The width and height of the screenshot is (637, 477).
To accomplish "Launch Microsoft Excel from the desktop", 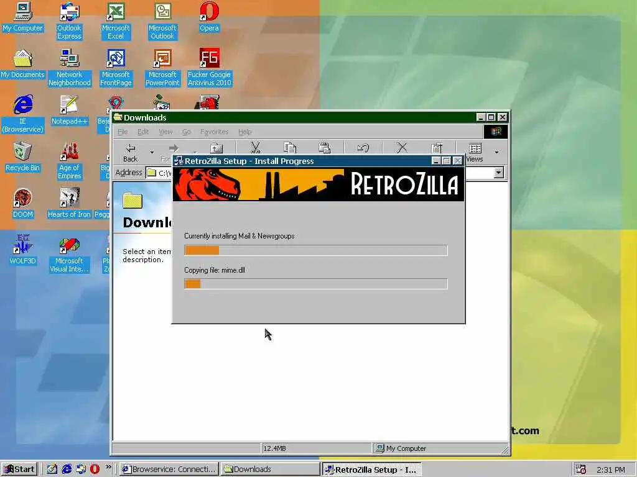I will [116, 21].
